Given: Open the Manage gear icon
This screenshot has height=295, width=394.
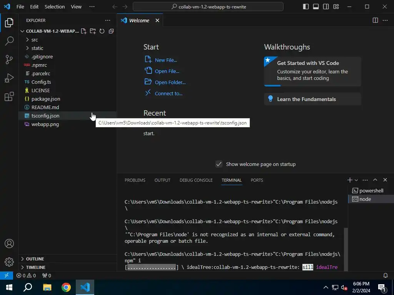Looking at the screenshot, I should tap(9, 262).
